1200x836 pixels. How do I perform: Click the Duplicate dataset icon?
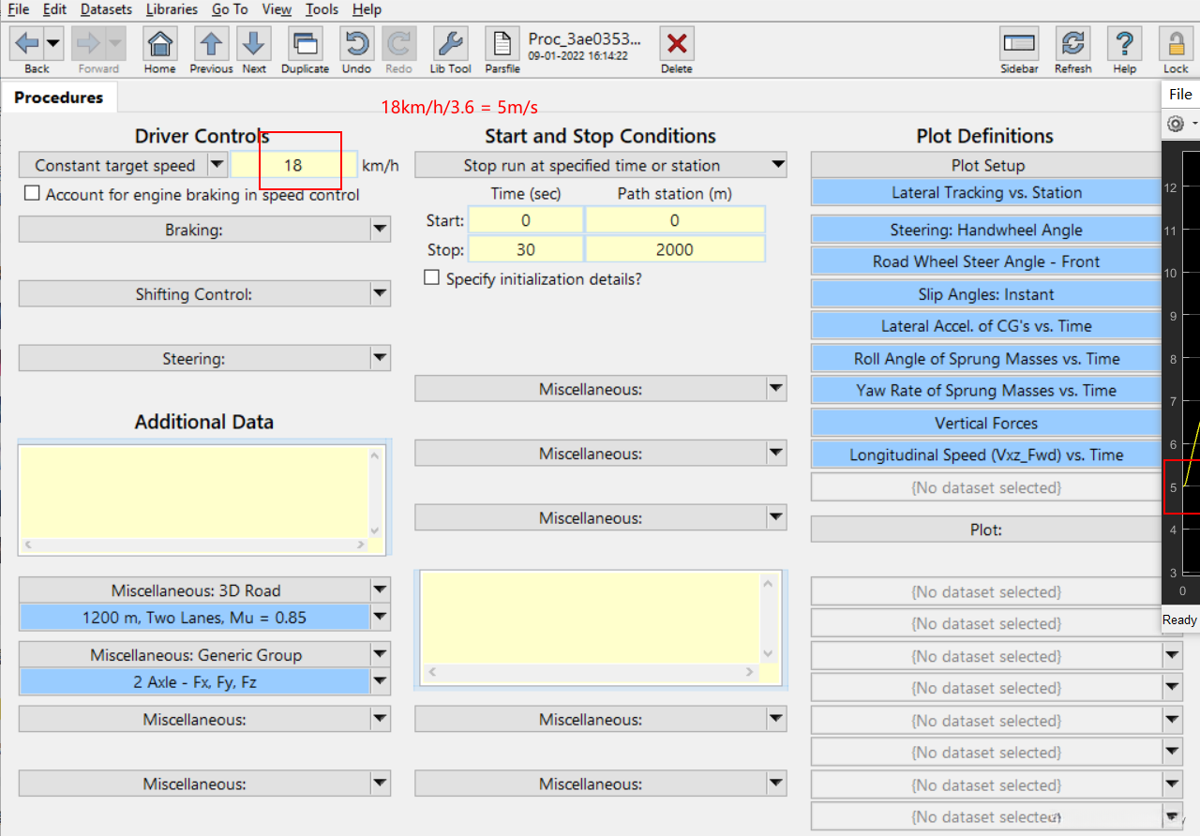tap(305, 44)
